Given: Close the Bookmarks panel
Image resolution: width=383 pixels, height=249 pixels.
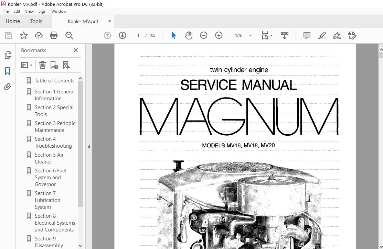Looking at the screenshot, I should (76, 50).
